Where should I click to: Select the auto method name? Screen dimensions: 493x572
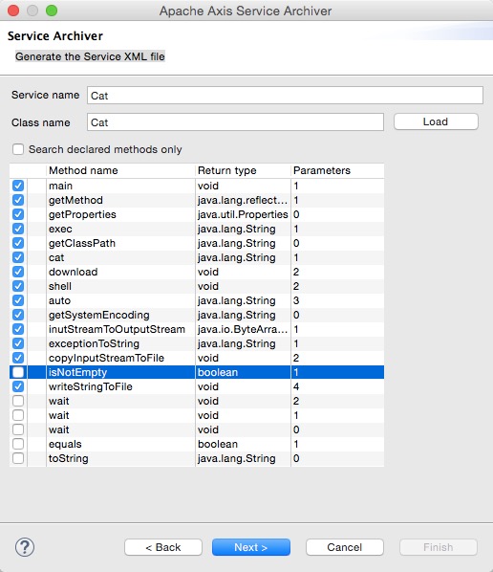pos(60,300)
